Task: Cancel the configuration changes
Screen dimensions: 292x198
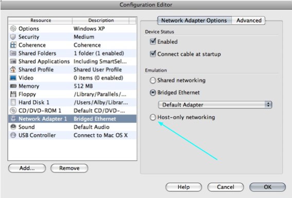Action: click(x=226, y=187)
